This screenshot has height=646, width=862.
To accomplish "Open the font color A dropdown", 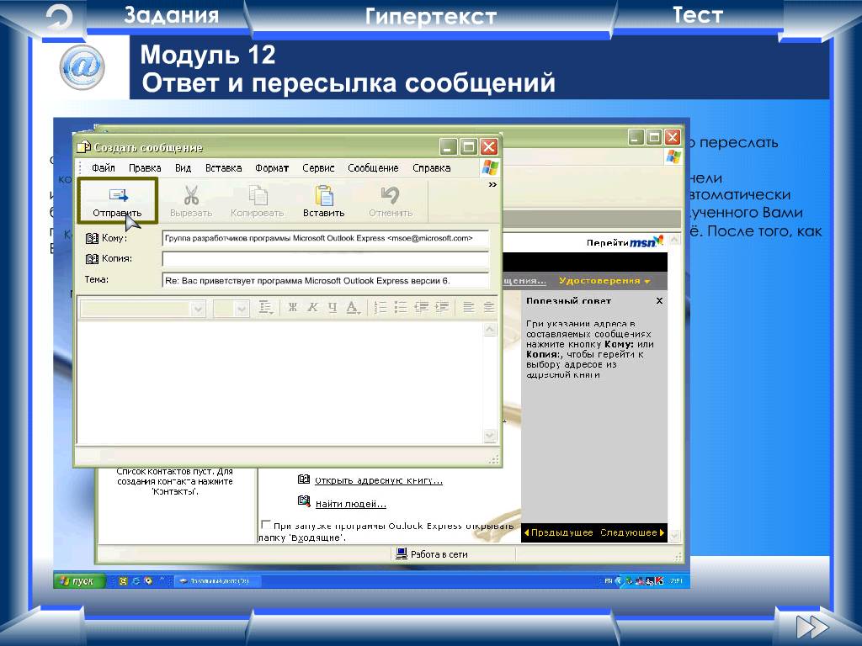I will (353, 308).
